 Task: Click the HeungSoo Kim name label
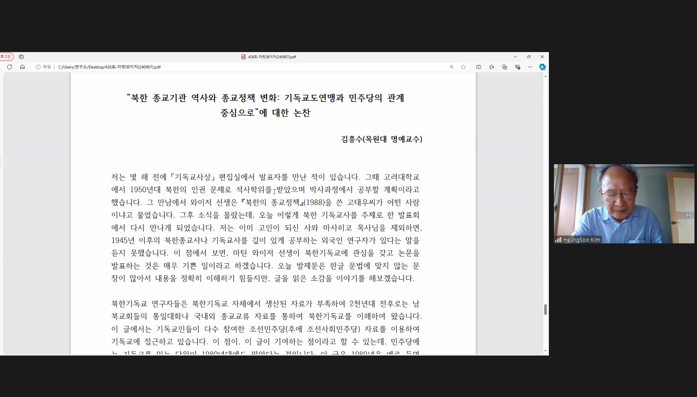point(581,240)
